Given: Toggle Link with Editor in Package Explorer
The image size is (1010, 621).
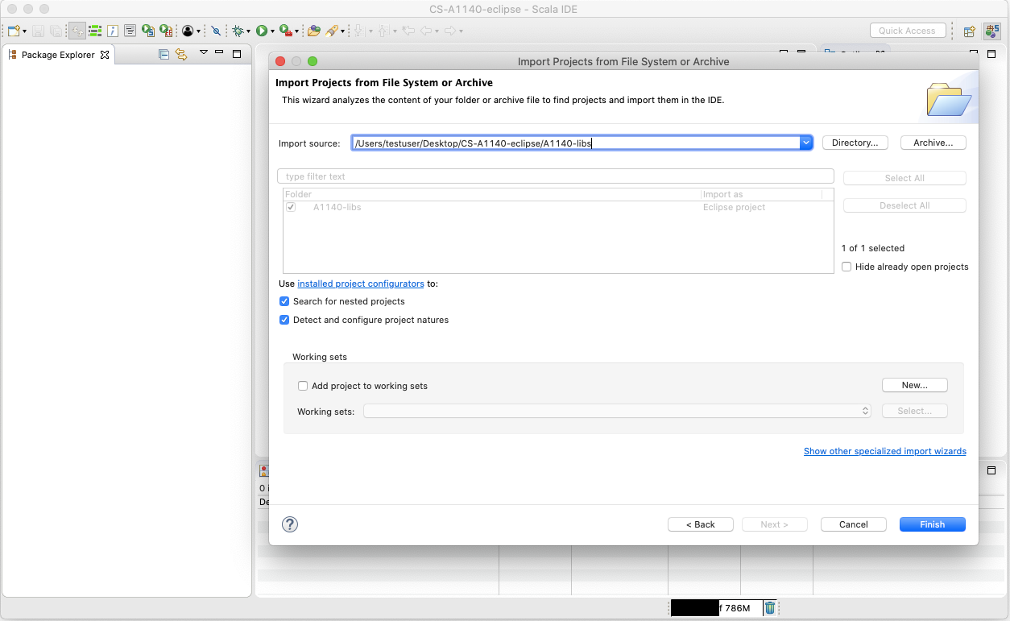Looking at the screenshot, I should 181,54.
